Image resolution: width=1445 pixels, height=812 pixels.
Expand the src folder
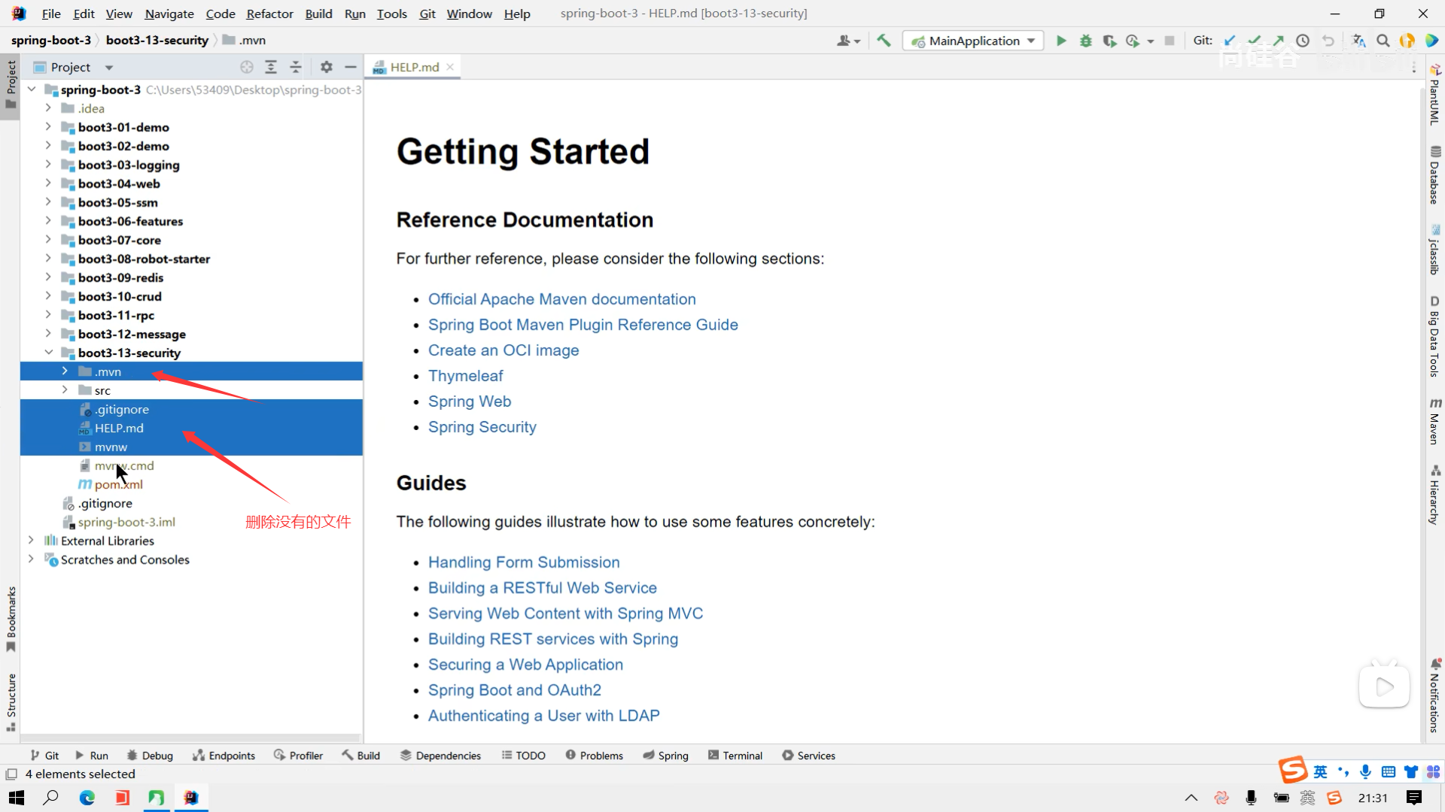click(x=65, y=390)
